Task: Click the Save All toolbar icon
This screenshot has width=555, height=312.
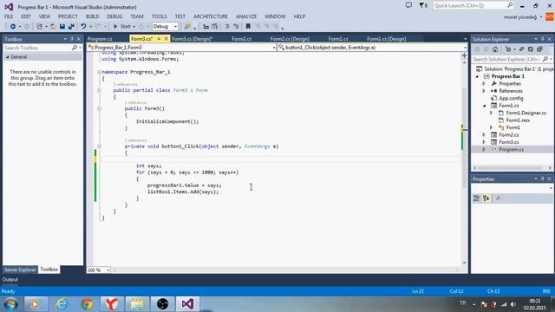Action: [71, 27]
